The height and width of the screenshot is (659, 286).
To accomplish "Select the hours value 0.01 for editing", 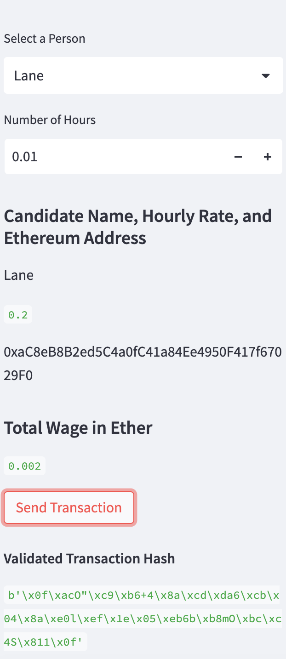I will (24, 156).
